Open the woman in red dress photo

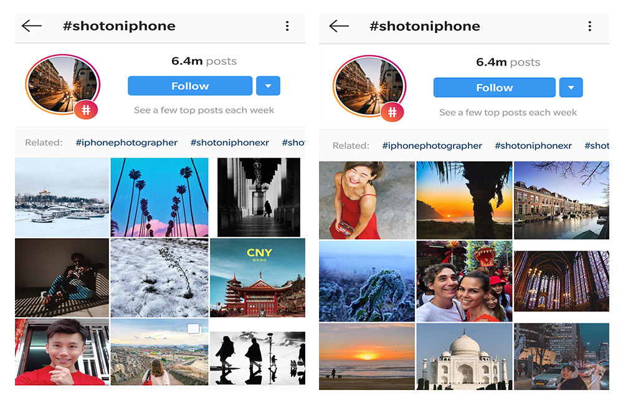[x=367, y=200]
